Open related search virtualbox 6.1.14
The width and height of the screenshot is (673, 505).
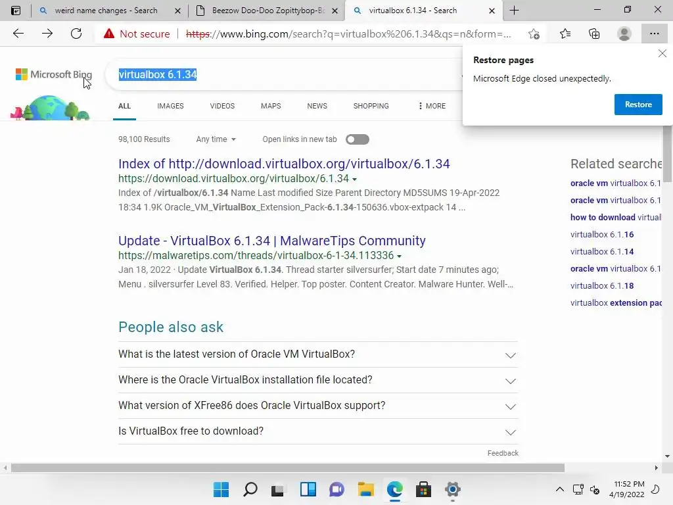click(602, 252)
